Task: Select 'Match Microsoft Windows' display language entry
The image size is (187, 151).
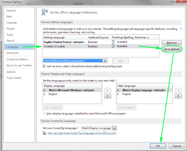Action: [72, 90]
